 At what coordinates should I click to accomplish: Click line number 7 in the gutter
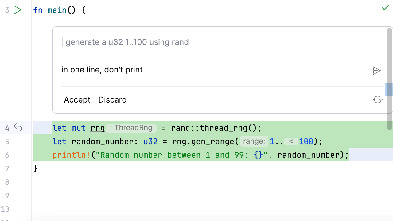coord(7,169)
